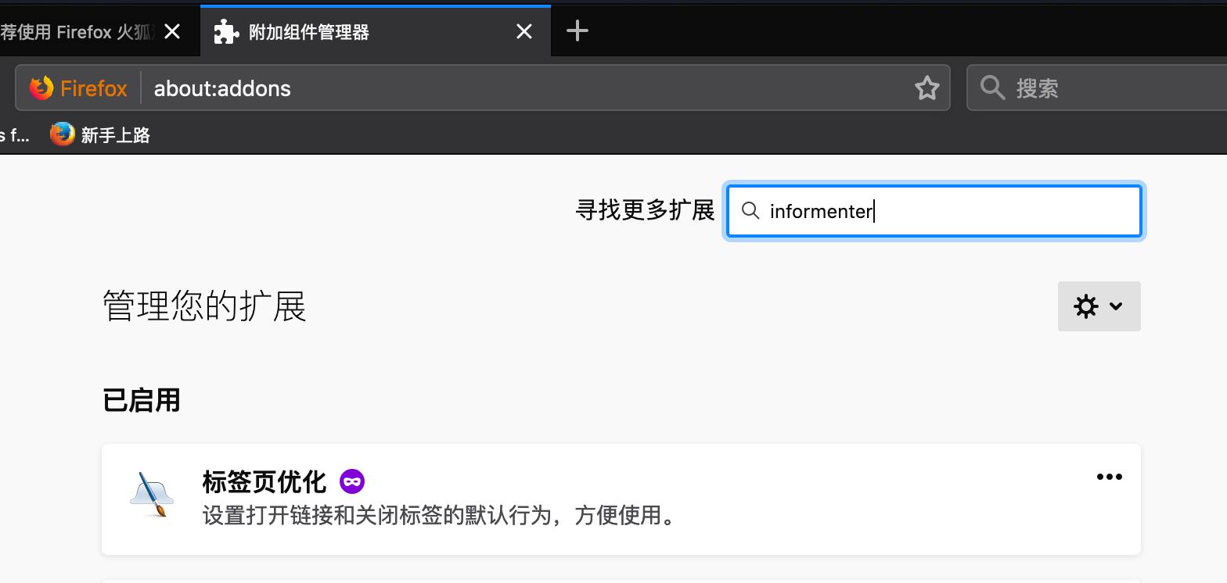Click the puzzle icon on Add-ons tab
Screen dimensions: 1227x583
click(226, 31)
